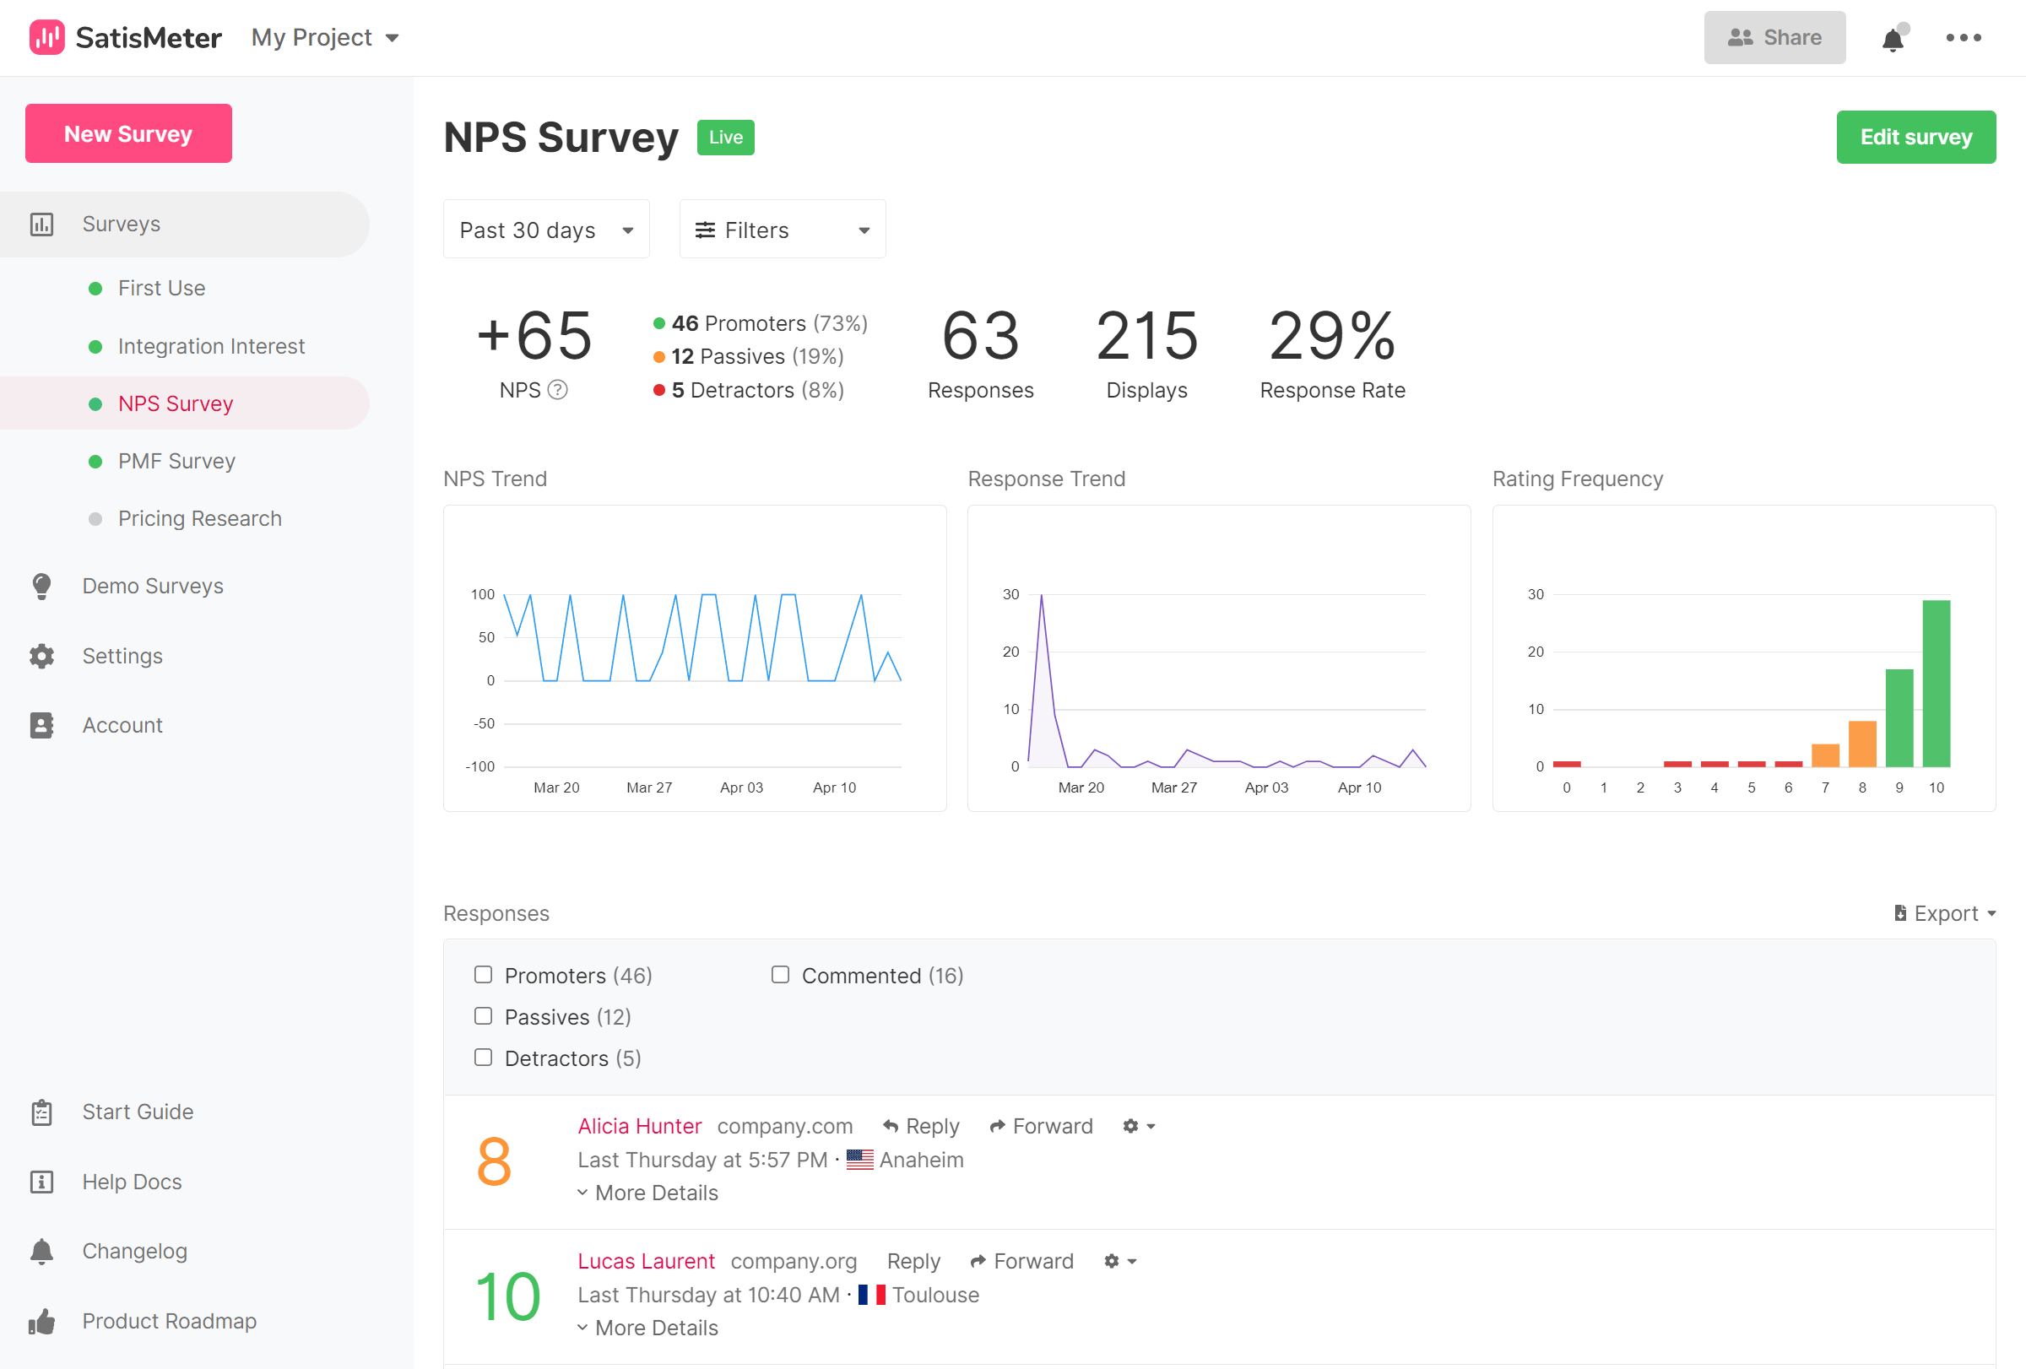Click the Changelog bell sidebar icon
This screenshot has width=2026, height=1369.
[41, 1250]
